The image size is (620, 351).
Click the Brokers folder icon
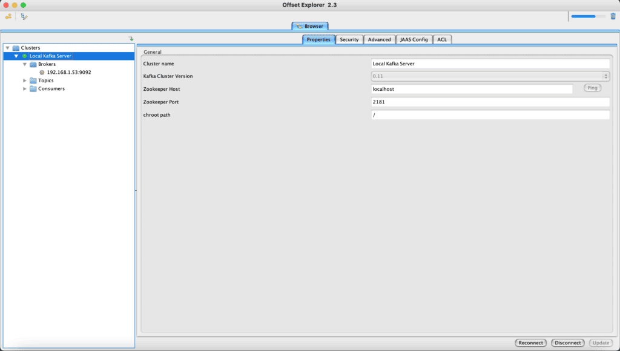pos(33,64)
